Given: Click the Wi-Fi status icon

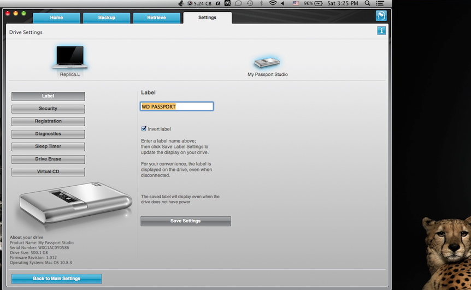Looking at the screenshot, I should 273,3.
